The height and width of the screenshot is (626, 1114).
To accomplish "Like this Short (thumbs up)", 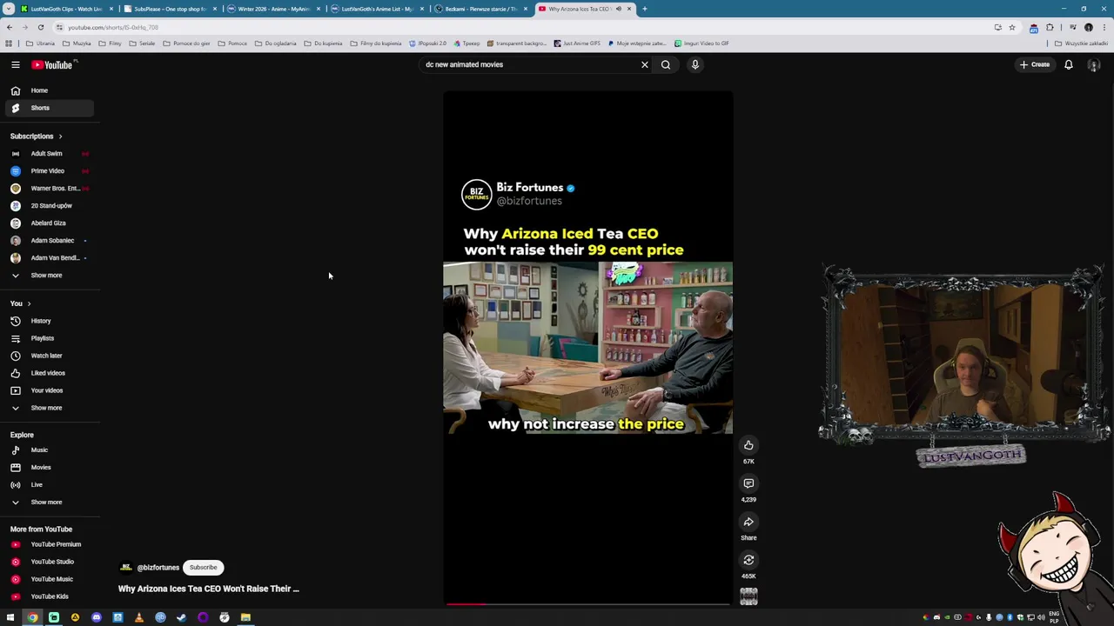I will point(748,445).
